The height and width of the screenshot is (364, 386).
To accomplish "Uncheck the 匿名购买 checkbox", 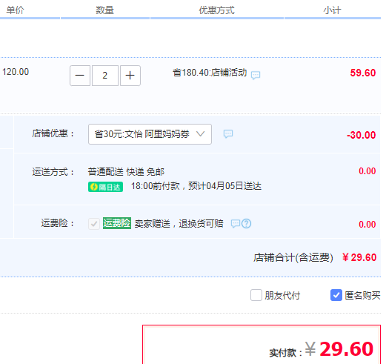I will point(336,295).
